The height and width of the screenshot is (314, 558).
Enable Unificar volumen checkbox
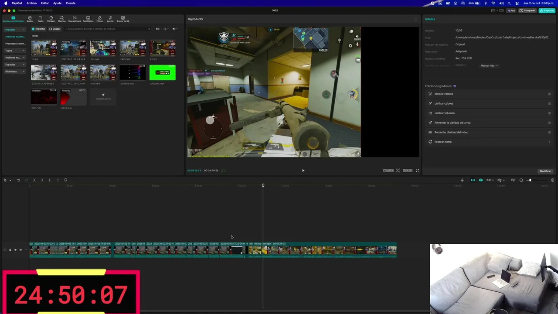click(x=549, y=113)
